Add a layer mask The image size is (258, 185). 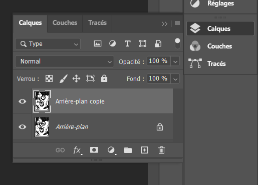94,150
